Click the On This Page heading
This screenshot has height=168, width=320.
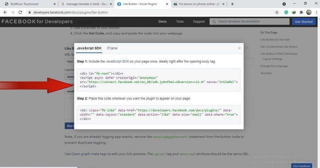(x=268, y=32)
